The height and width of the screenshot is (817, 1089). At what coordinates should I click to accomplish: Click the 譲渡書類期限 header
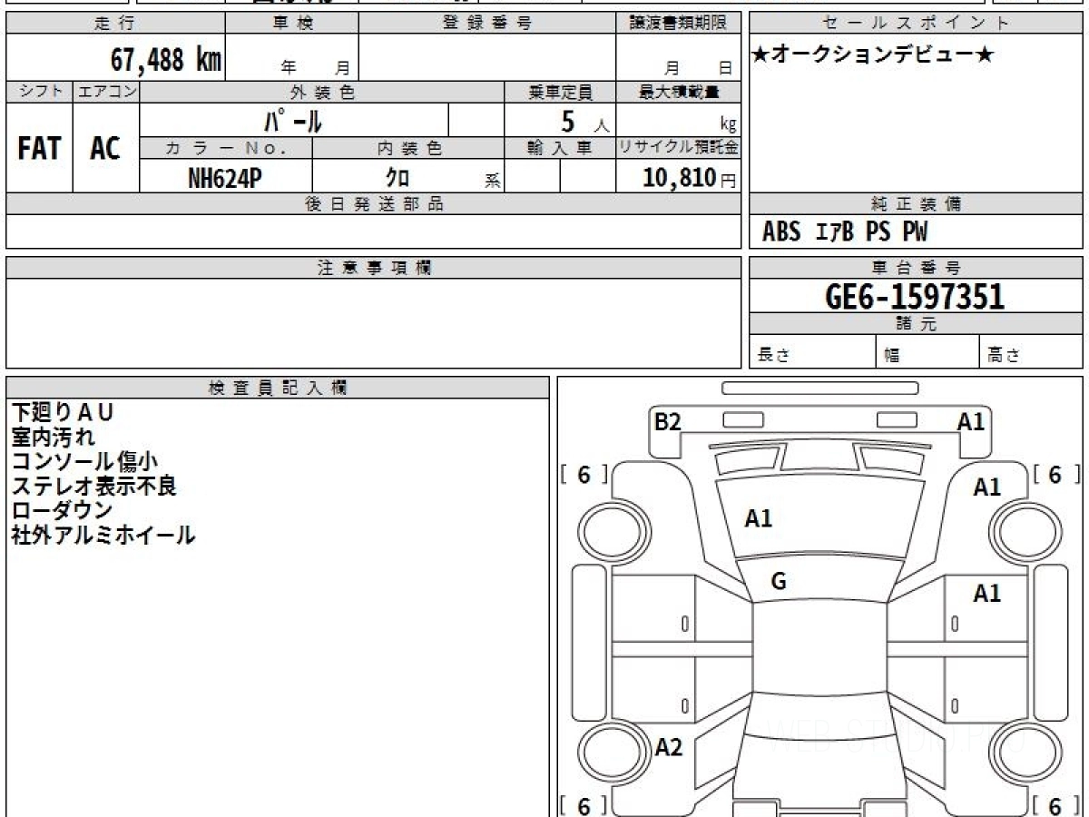click(x=678, y=24)
